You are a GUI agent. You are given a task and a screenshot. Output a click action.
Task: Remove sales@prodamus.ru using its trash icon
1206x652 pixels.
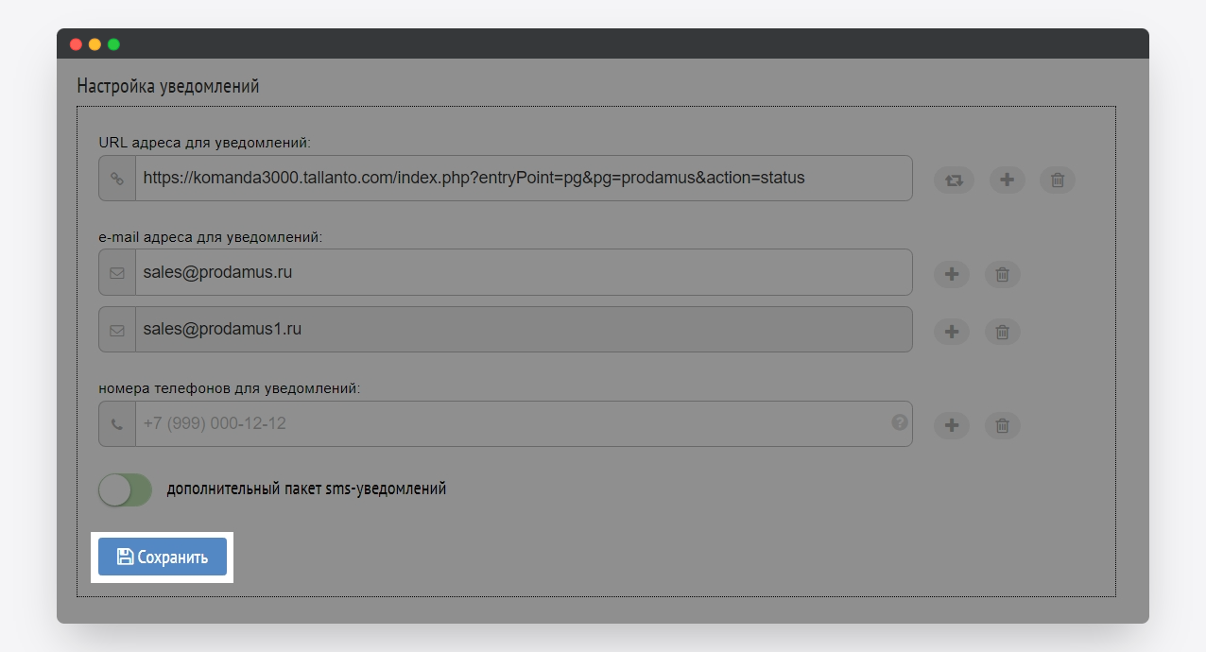tap(1003, 274)
